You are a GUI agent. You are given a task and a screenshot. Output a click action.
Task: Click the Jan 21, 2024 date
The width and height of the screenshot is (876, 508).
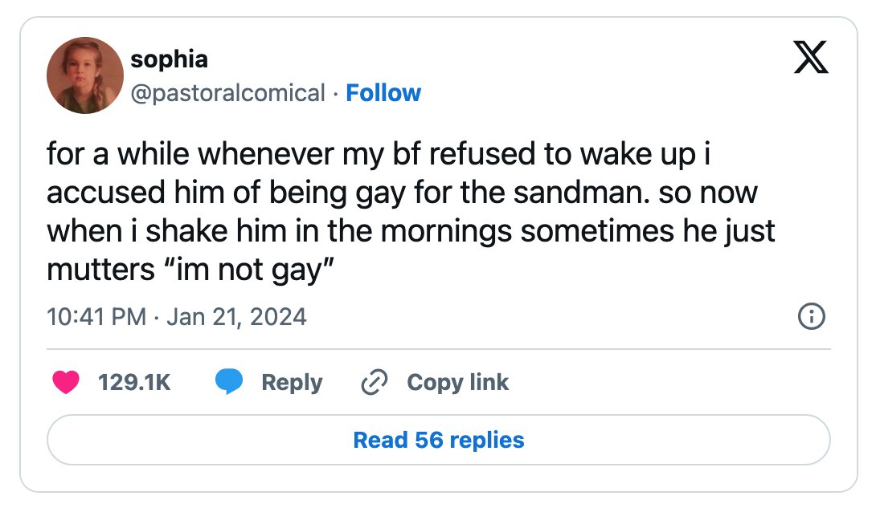(236, 316)
